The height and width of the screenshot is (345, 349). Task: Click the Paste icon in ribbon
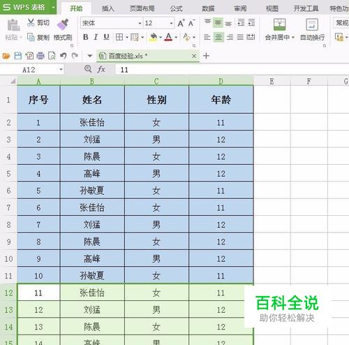(13, 25)
